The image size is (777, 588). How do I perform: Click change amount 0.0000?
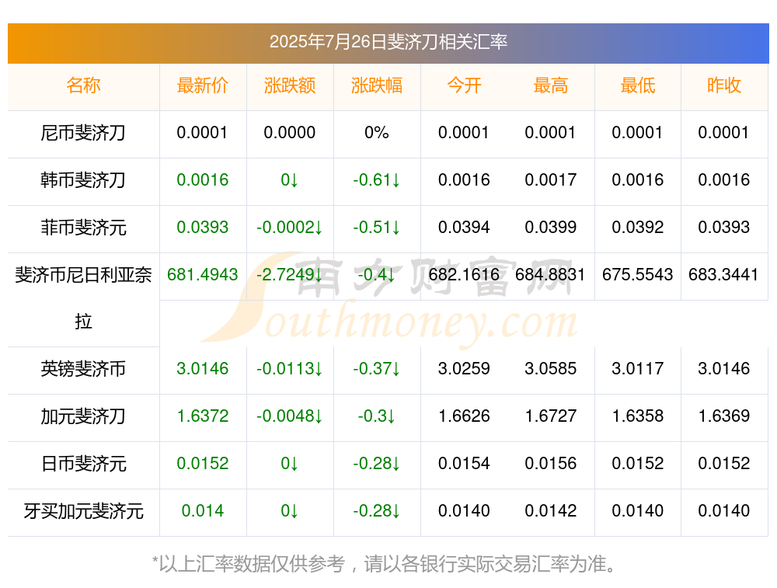coord(290,133)
